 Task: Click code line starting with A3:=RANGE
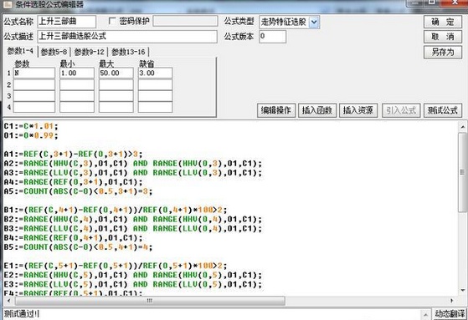point(133,172)
